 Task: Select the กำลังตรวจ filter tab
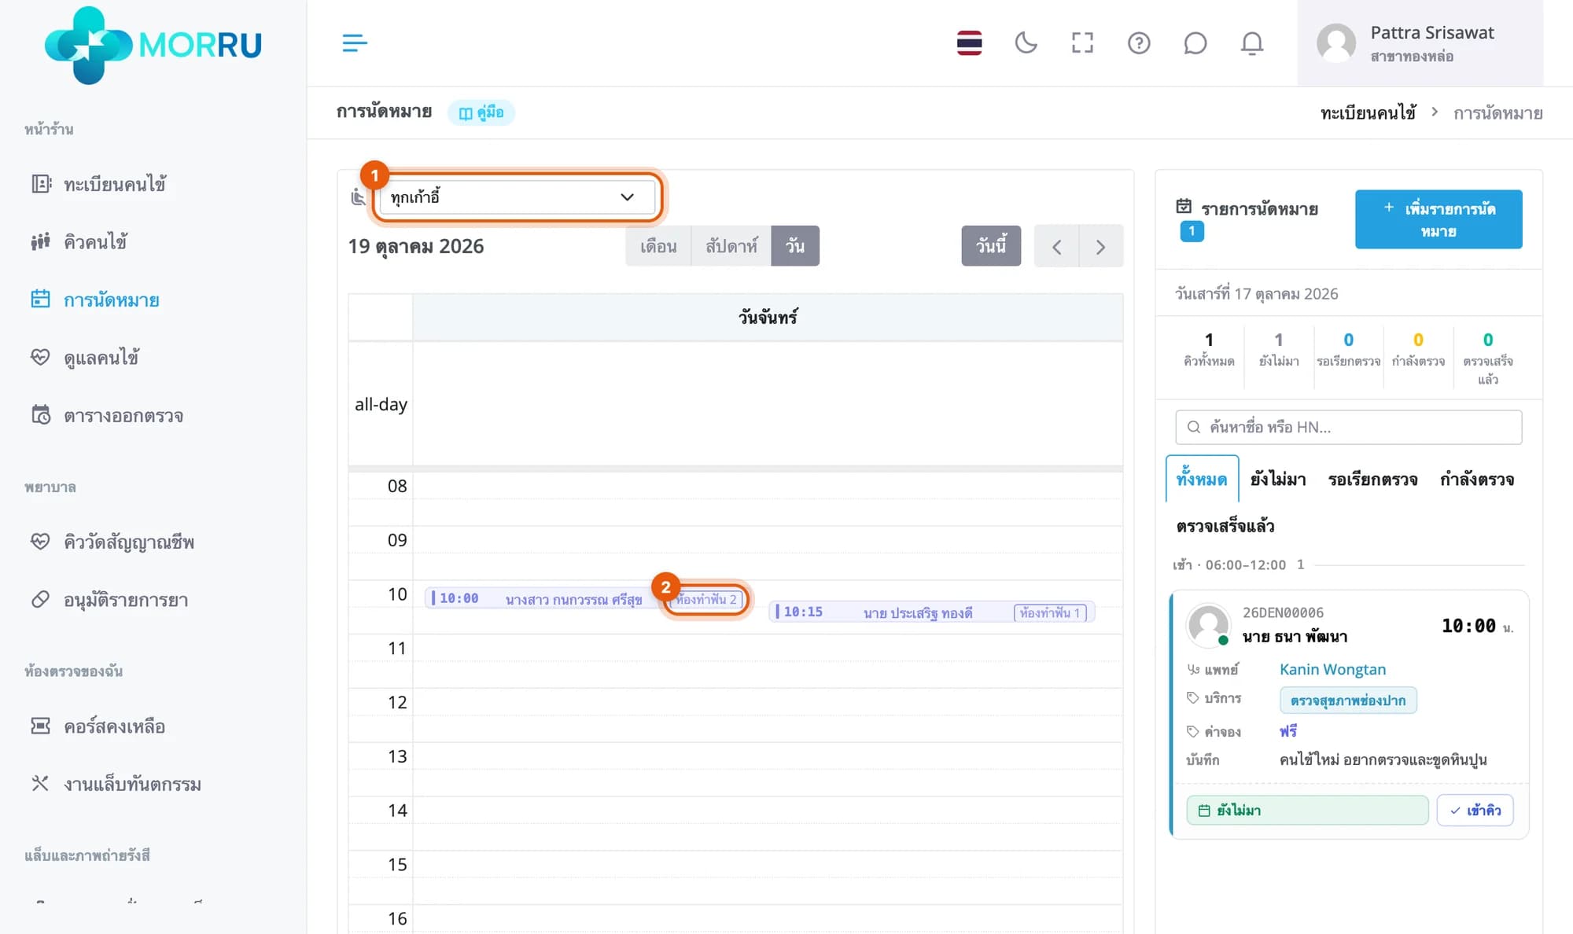click(x=1477, y=479)
